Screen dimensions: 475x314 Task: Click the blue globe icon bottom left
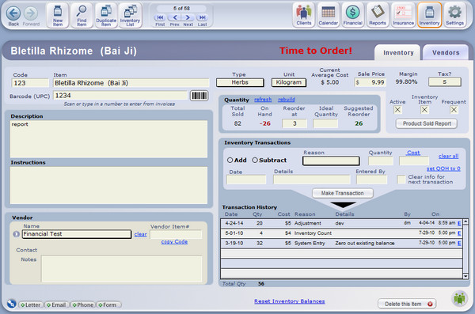12,304
